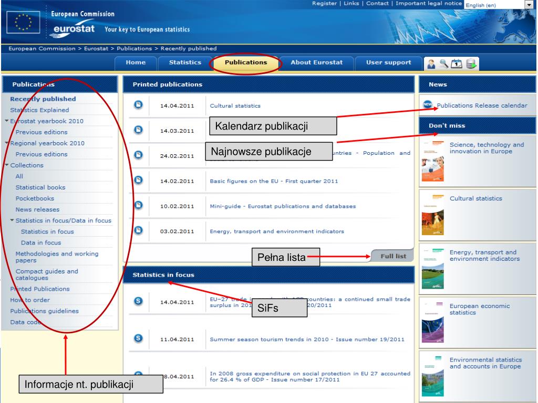Open the search magnifier icon

[x=444, y=63]
